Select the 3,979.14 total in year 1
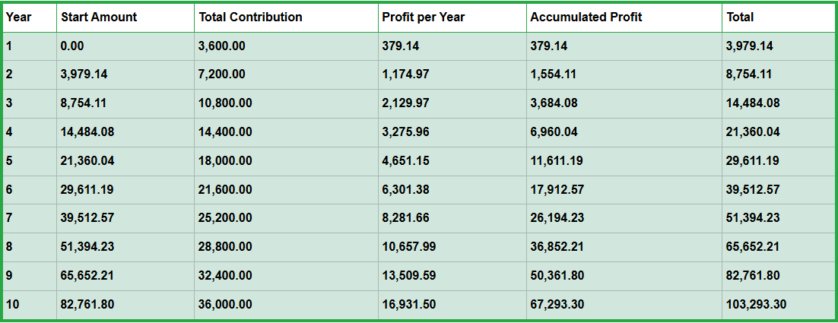This screenshot has width=838, height=323. coord(750,46)
